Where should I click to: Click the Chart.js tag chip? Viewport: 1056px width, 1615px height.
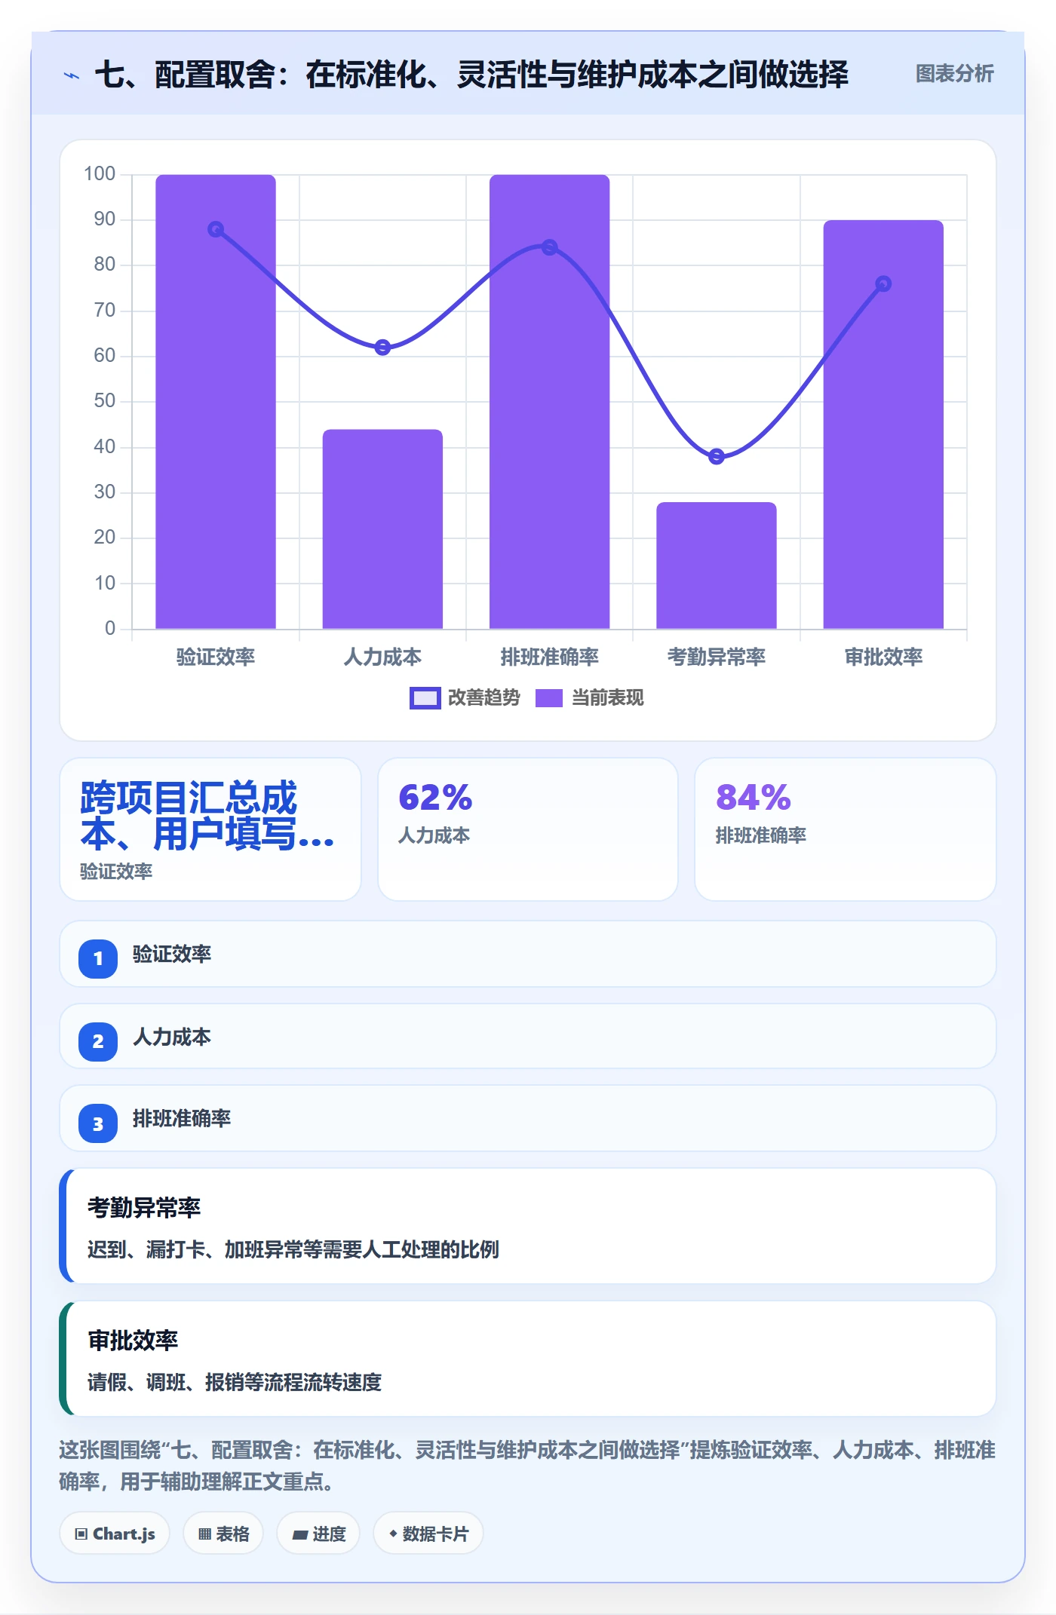[x=115, y=1534]
